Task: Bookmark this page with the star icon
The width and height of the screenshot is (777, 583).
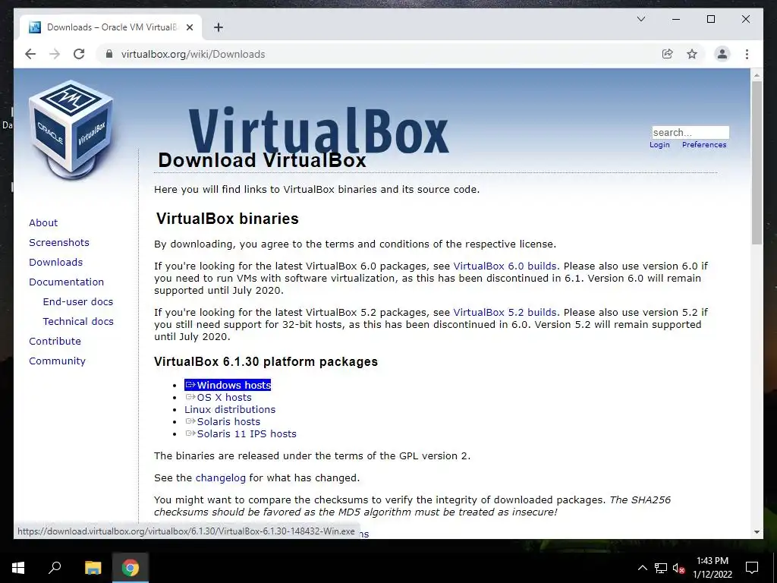Action: coord(692,54)
